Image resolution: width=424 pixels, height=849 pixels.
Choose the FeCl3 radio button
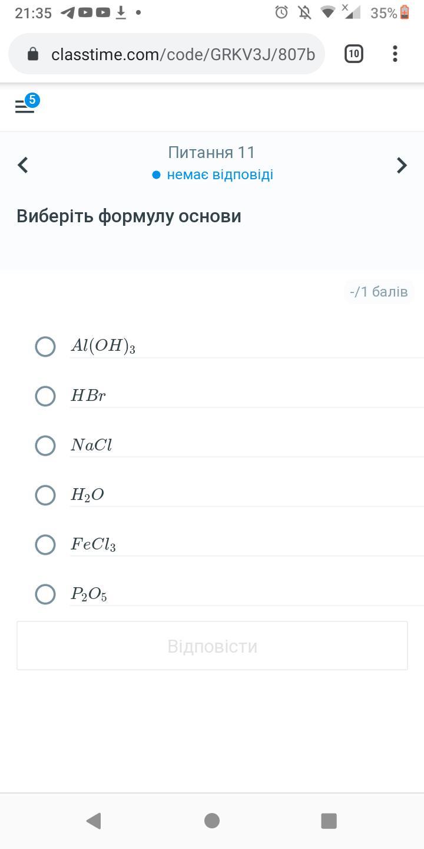[45, 544]
